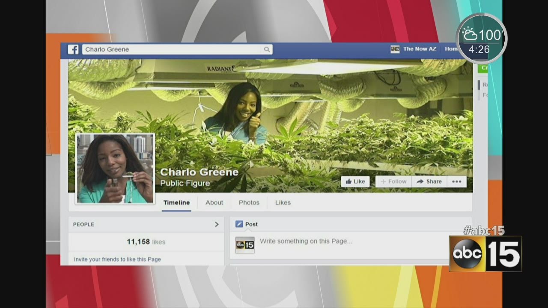The width and height of the screenshot is (548, 308).
Task: Open the more options ellipsis button
Action: 456,181
